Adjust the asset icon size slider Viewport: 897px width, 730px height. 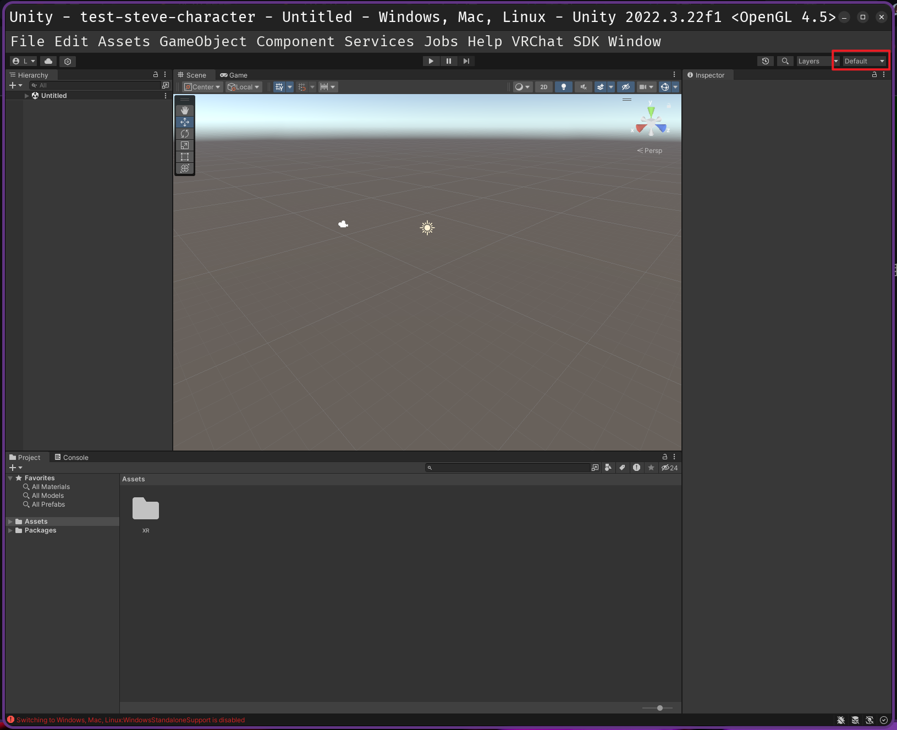click(x=660, y=708)
